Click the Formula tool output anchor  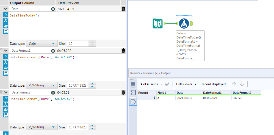click(x=192, y=23)
